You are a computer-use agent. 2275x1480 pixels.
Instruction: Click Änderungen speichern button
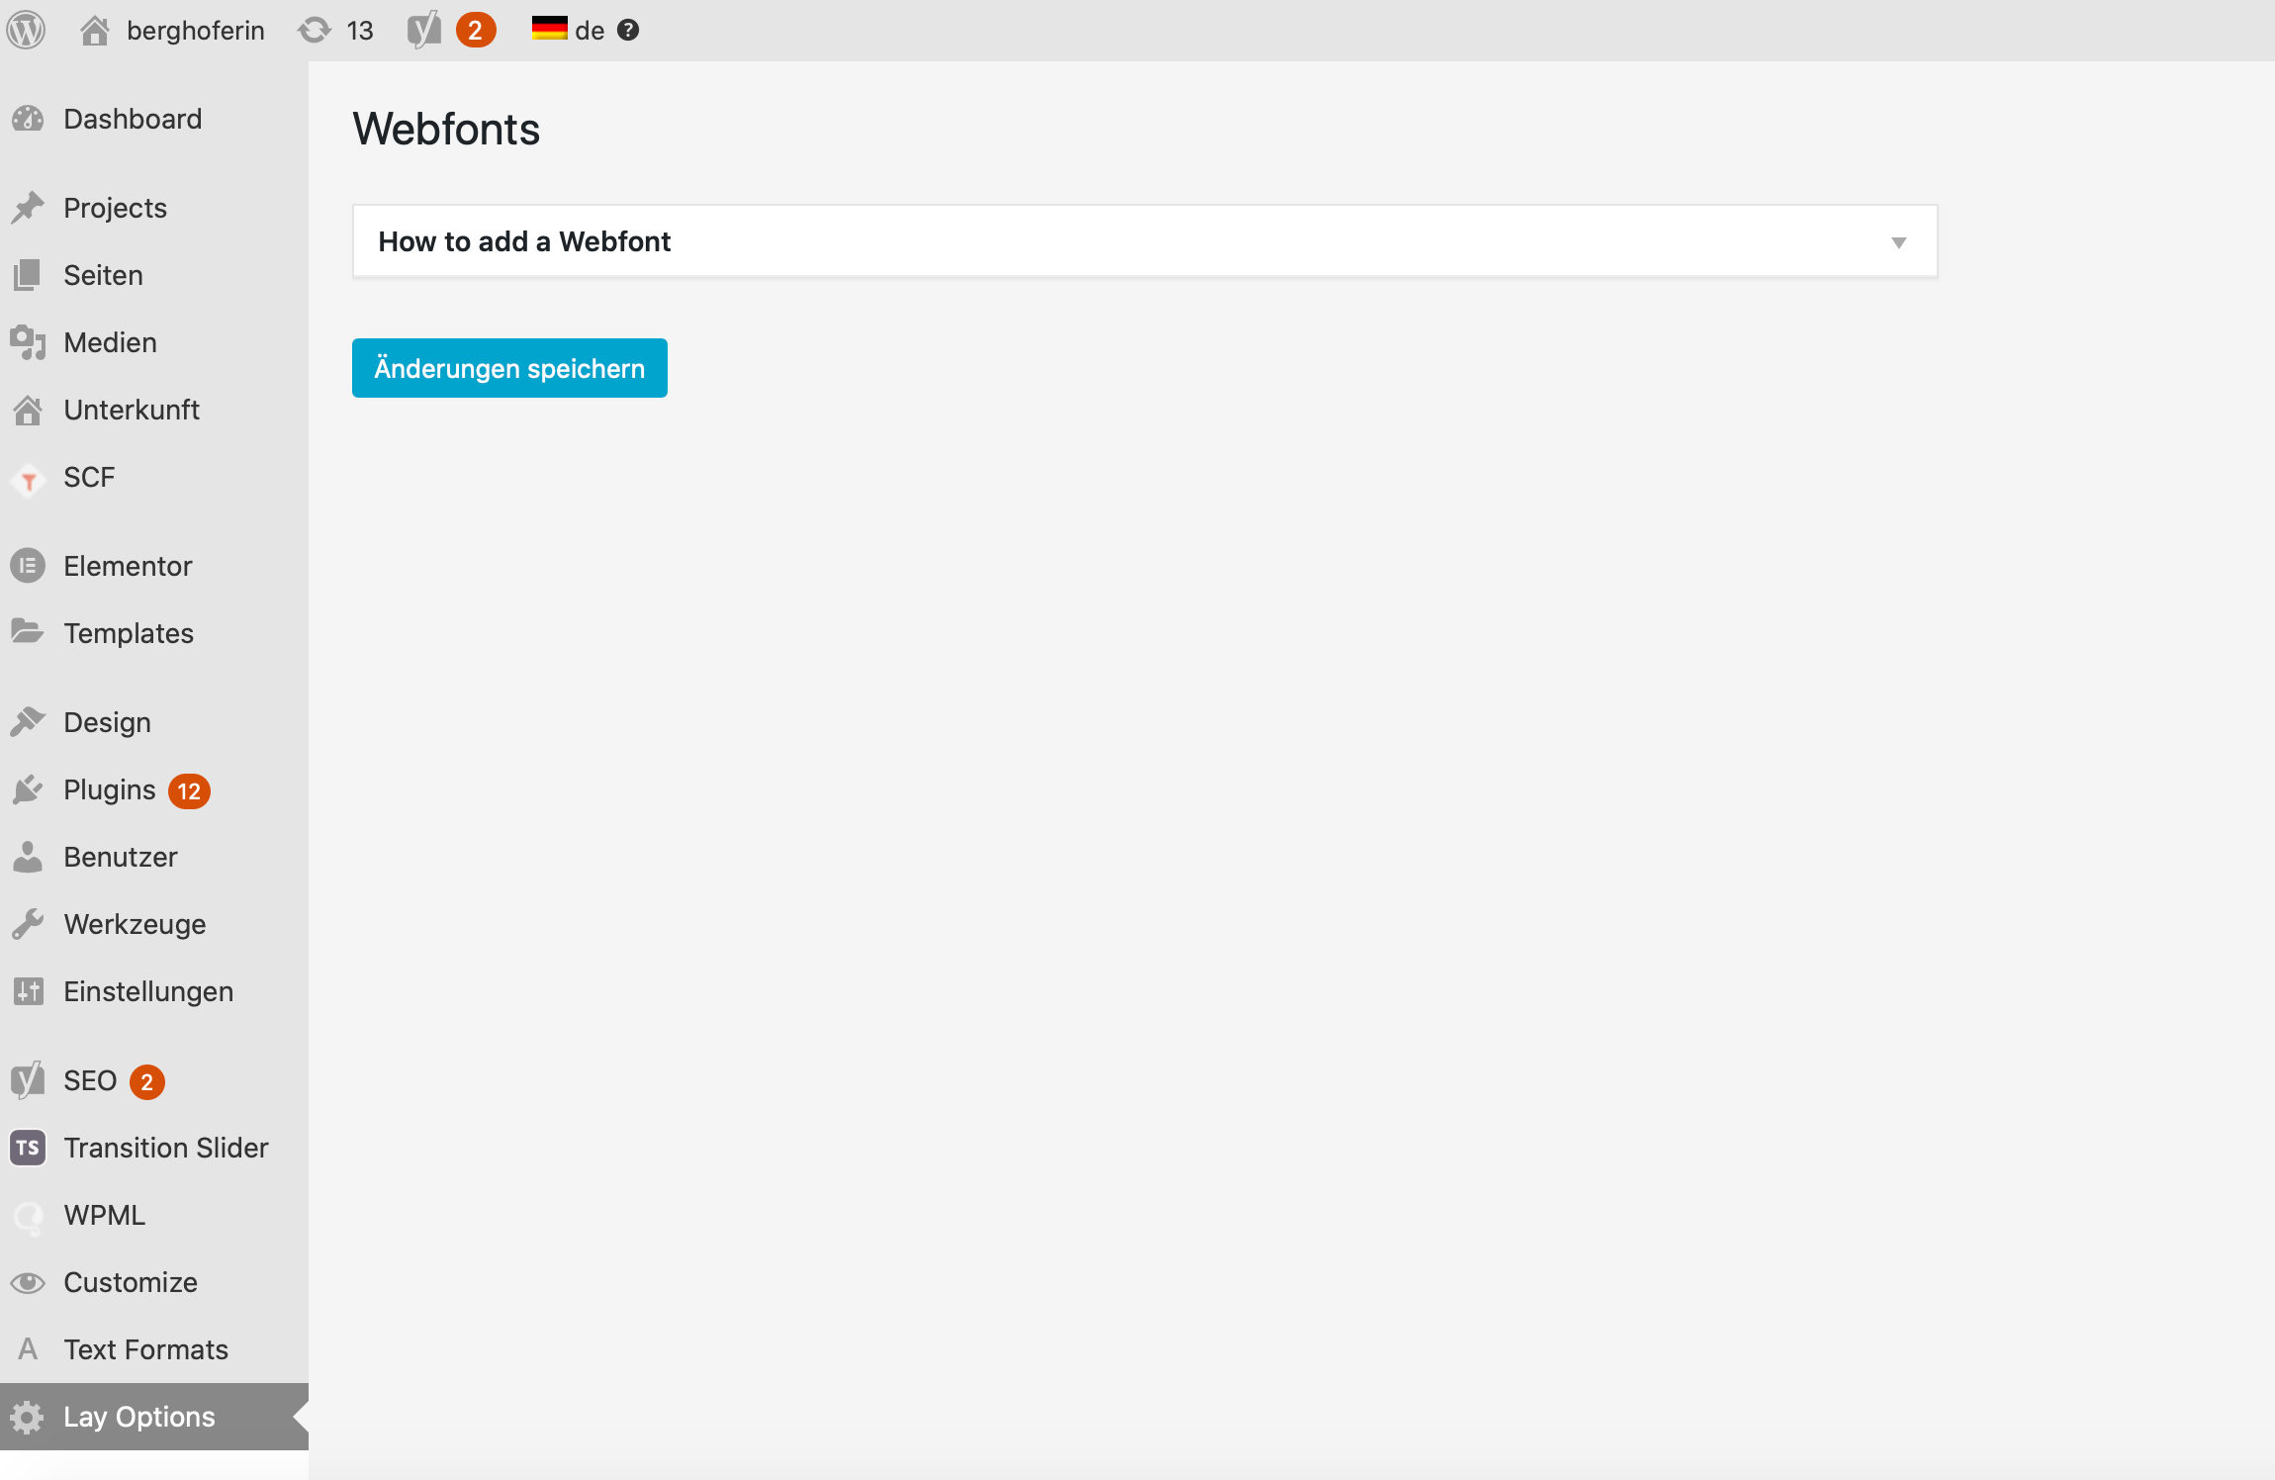[509, 368]
